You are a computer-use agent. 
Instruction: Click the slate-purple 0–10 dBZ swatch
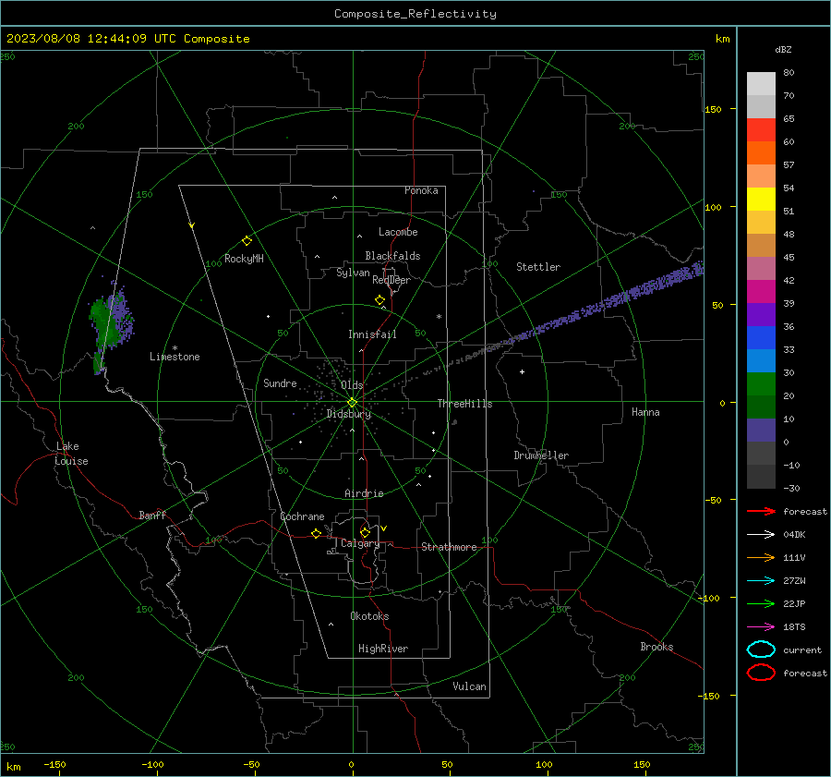coord(761,431)
